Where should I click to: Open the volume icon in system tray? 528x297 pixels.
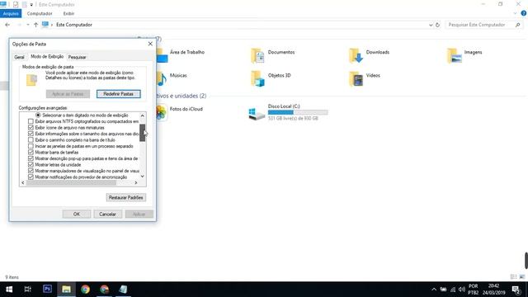pyautogui.click(x=462, y=290)
